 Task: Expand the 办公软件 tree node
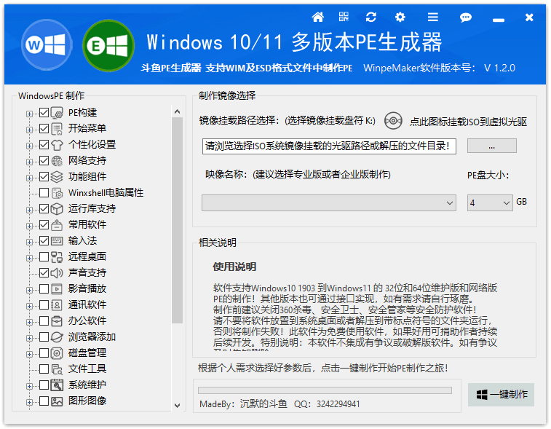click(30, 322)
